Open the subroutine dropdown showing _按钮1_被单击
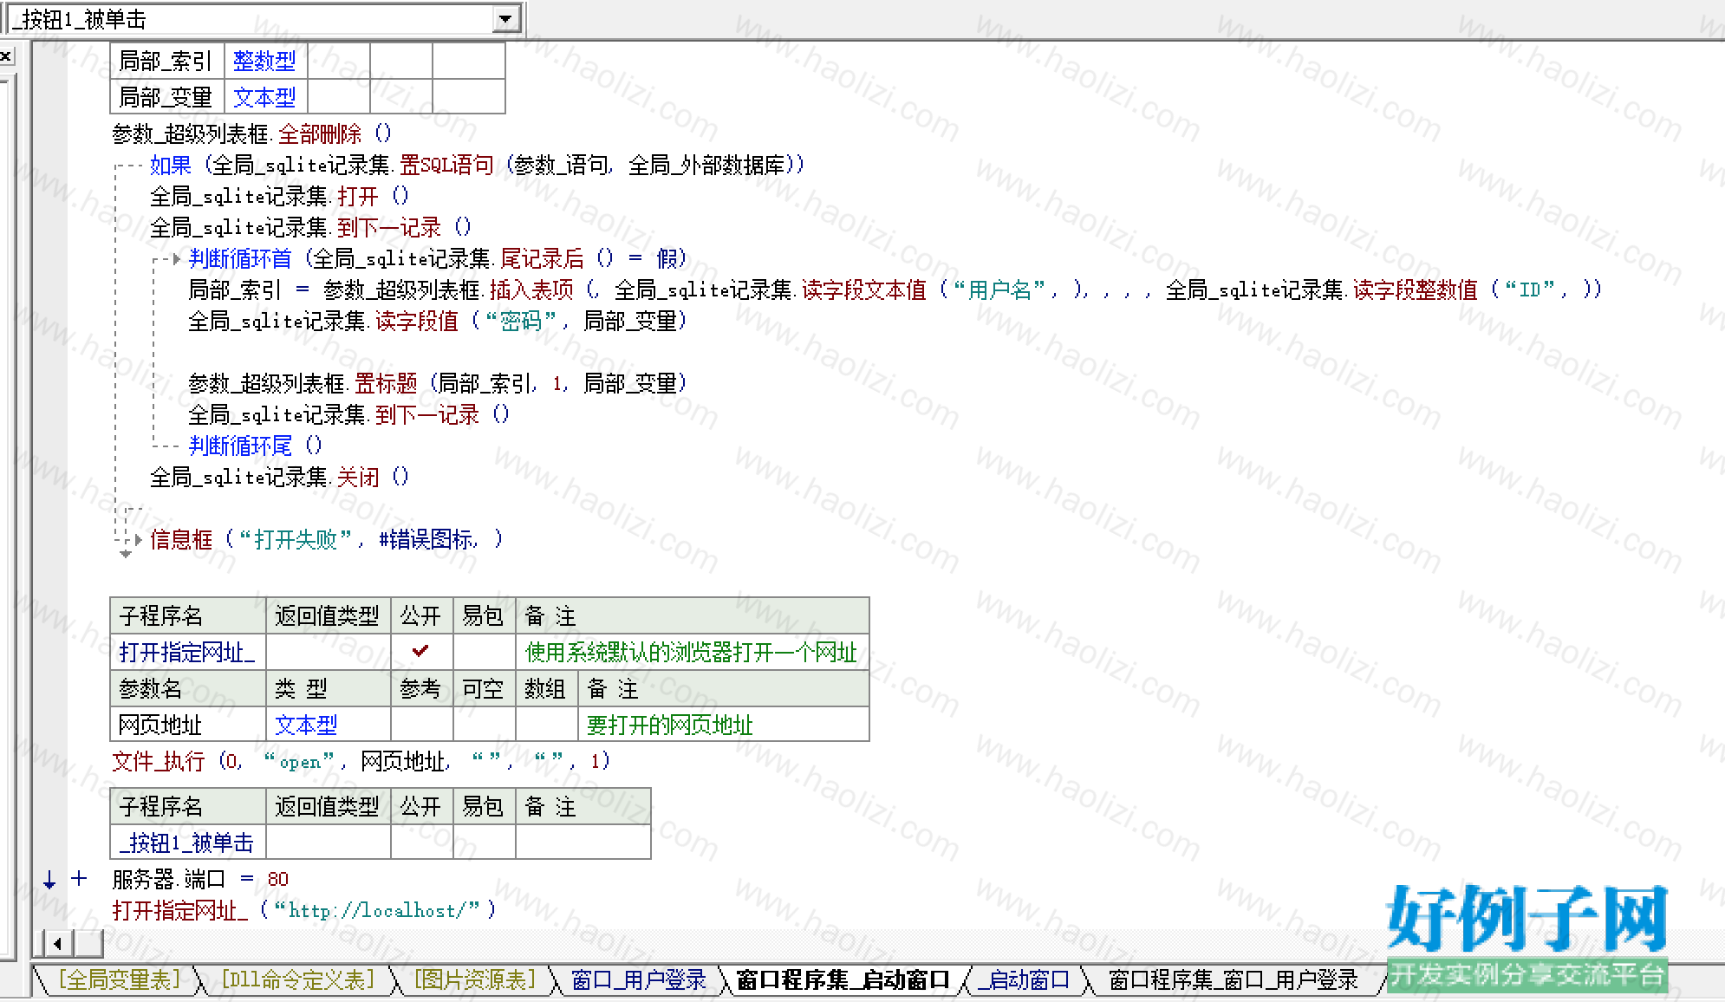 click(x=264, y=19)
